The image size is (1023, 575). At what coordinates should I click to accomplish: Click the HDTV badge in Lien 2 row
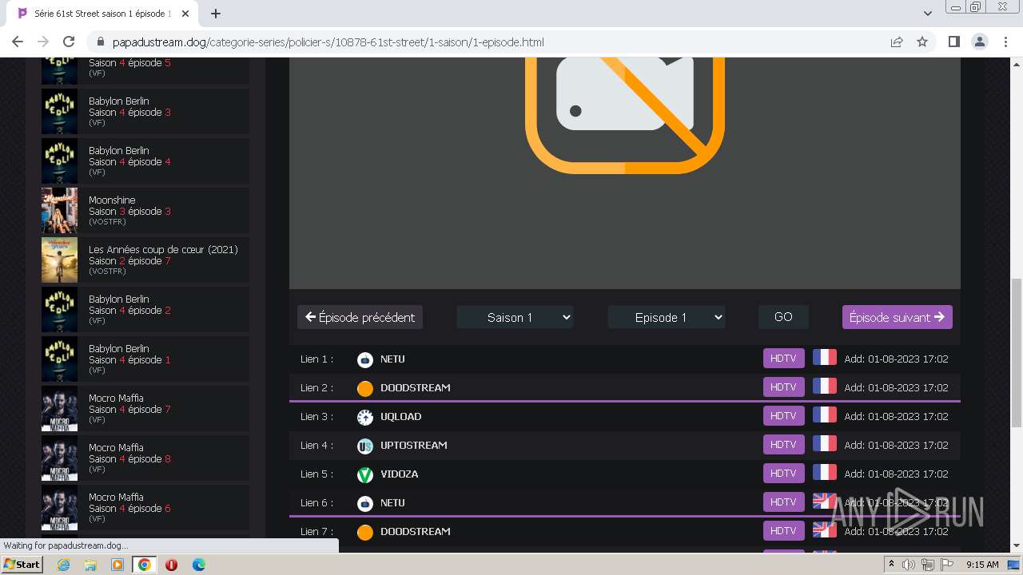point(783,387)
